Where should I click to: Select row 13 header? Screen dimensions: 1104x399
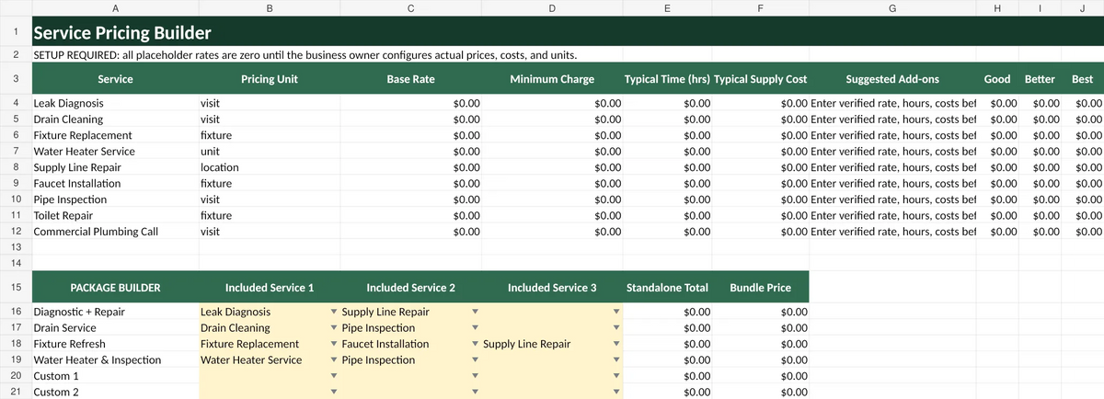click(16, 247)
